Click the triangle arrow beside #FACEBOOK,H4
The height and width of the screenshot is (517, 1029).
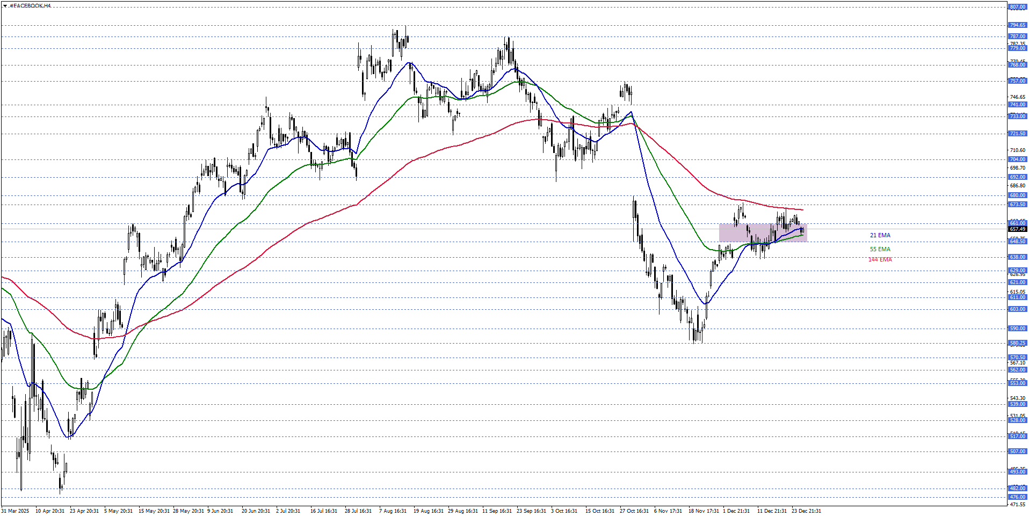click(5, 6)
